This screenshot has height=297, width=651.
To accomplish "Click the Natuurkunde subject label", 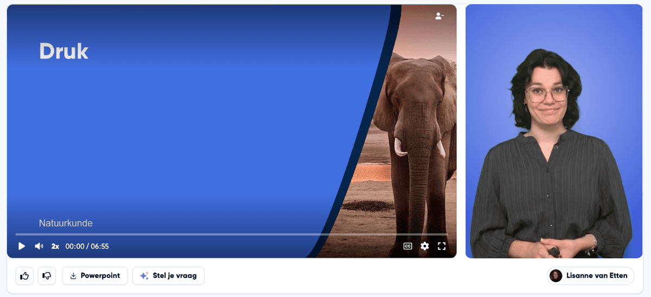I will (66, 223).
